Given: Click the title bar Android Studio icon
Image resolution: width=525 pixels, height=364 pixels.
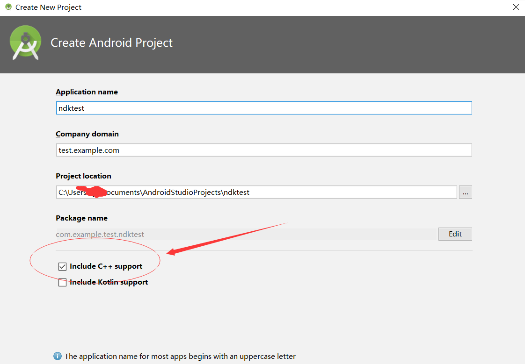Looking at the screenshot, I should pos(8,7).
